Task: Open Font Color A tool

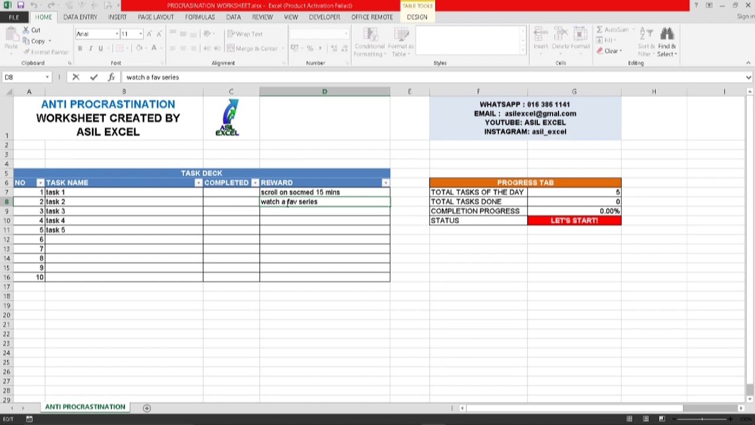Action: [x=154, y=48]
